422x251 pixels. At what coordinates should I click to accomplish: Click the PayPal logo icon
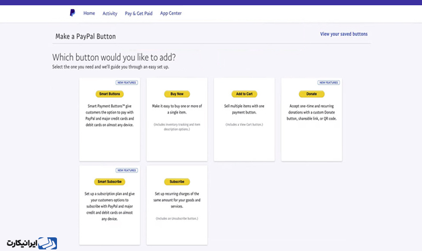(x=72, y=13)
